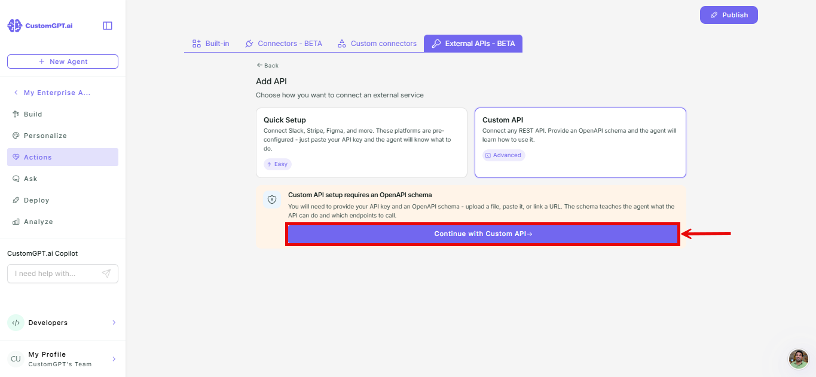Select the External APIs - BETA tab
Image resolution: width=816 pixels, height=377 pixels.
[473, 44]
